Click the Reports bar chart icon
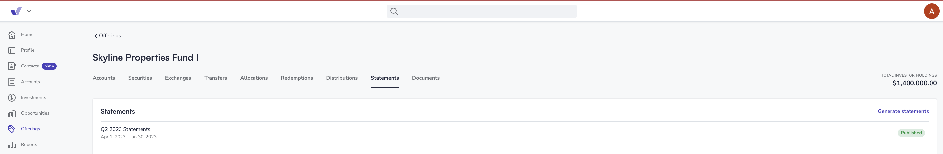943x154 pixels. point(12,144)
